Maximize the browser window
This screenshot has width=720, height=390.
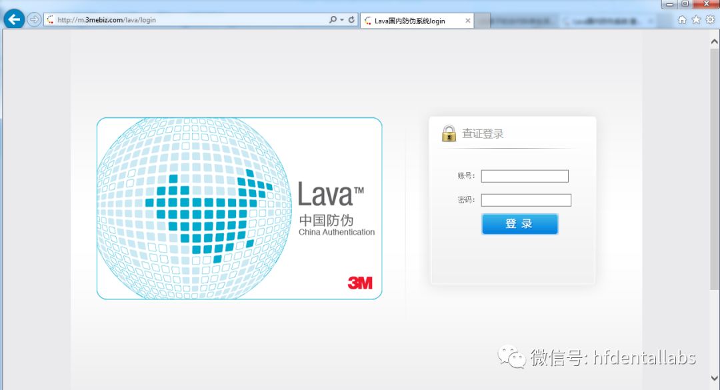tap(685, 4)
